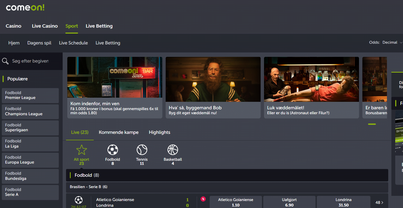
Task: Click the Londrina team name in match row
Action: 105,205
